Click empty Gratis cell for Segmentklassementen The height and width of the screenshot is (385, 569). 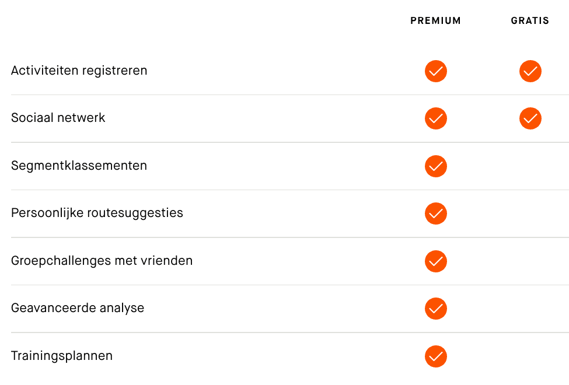(530, 166)
